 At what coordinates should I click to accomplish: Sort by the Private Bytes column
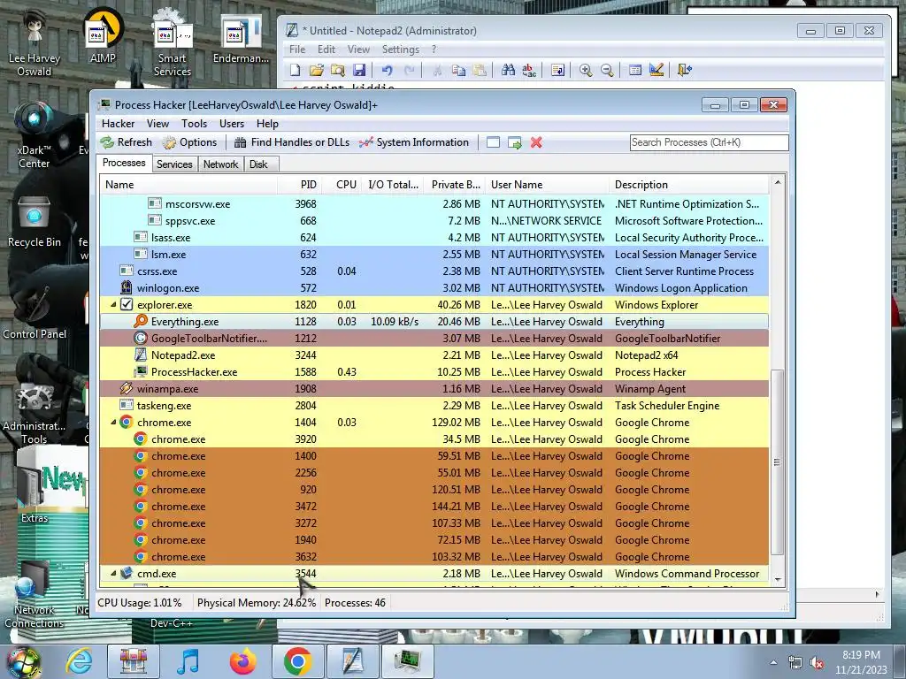point(456,185)
